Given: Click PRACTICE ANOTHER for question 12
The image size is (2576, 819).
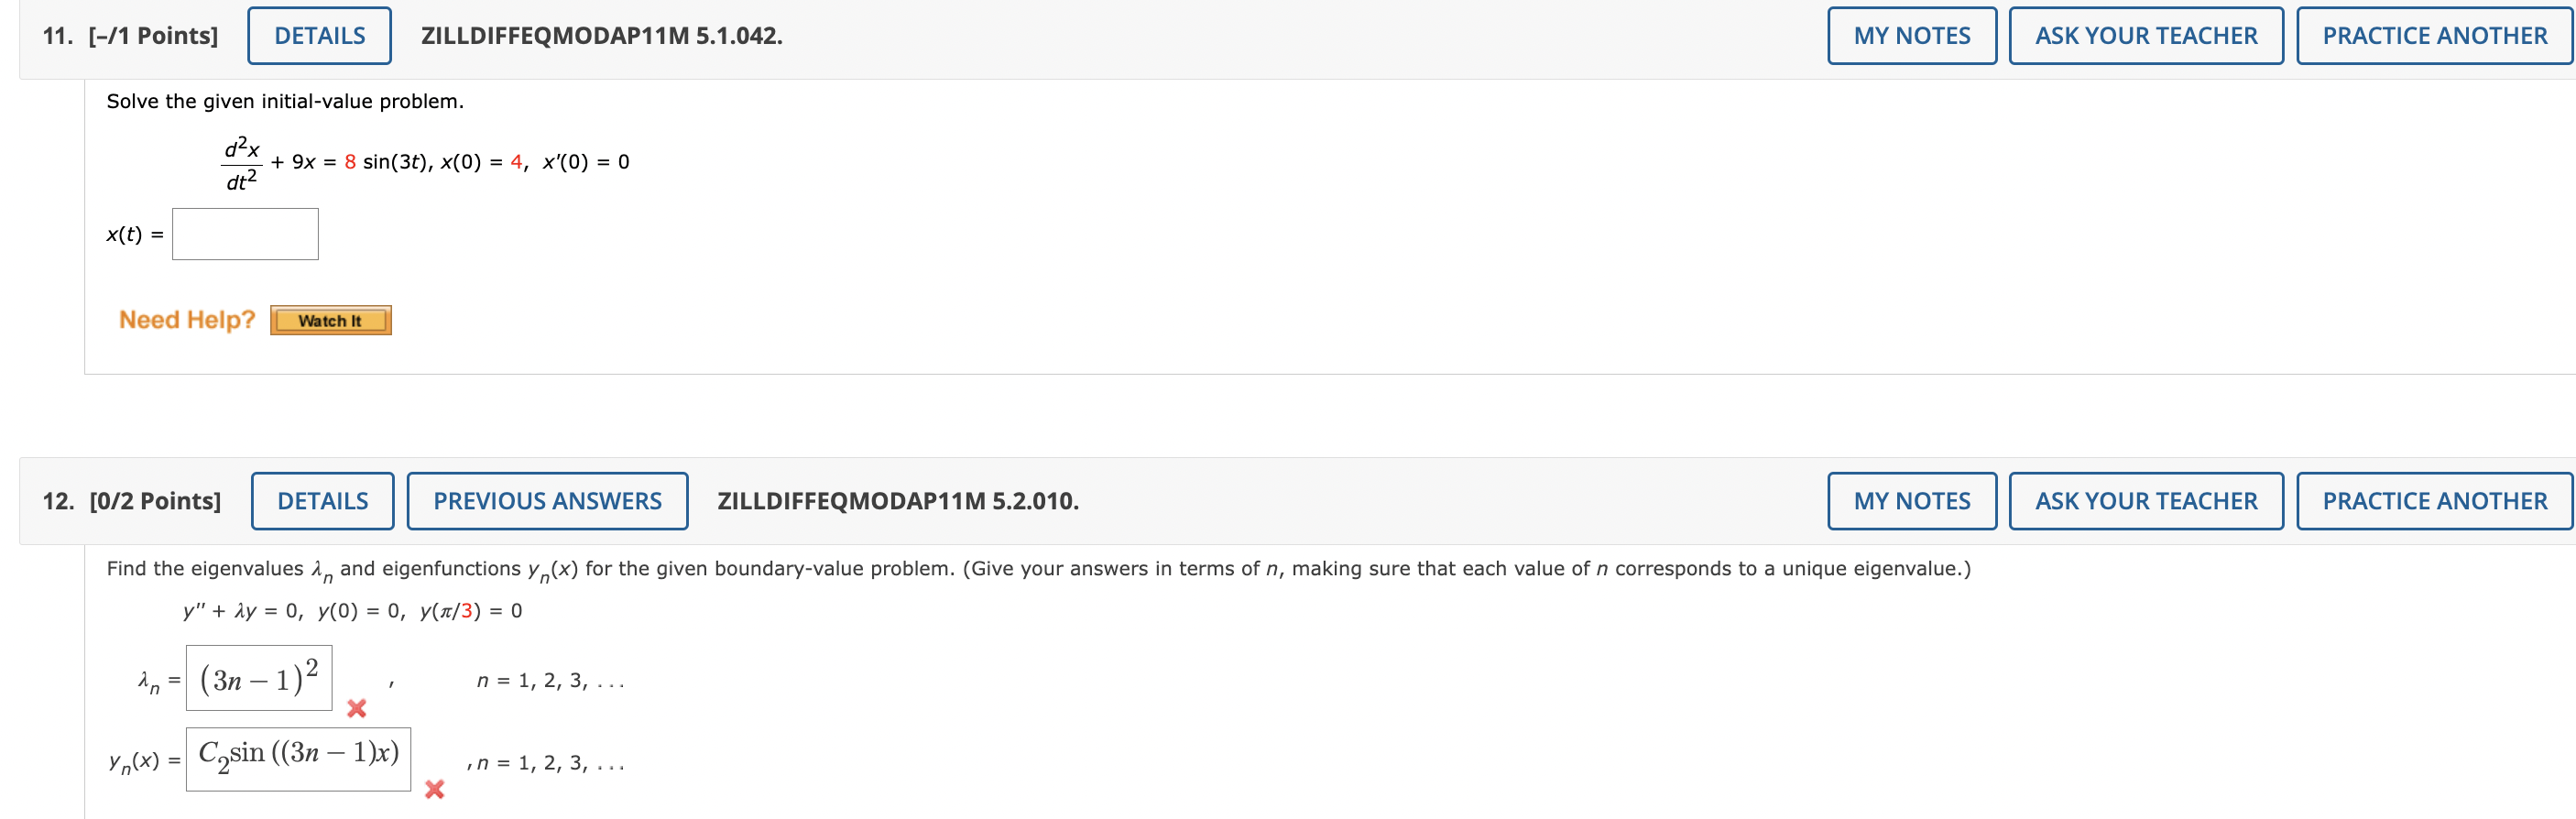Looking at the screenshot, I should pyautogui.click(x=2434, y=501).
